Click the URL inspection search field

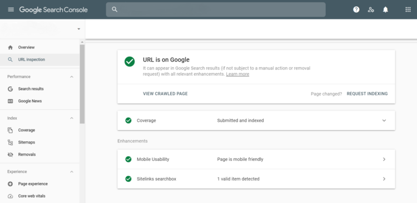pyautogui.click(x=216, y=9)
